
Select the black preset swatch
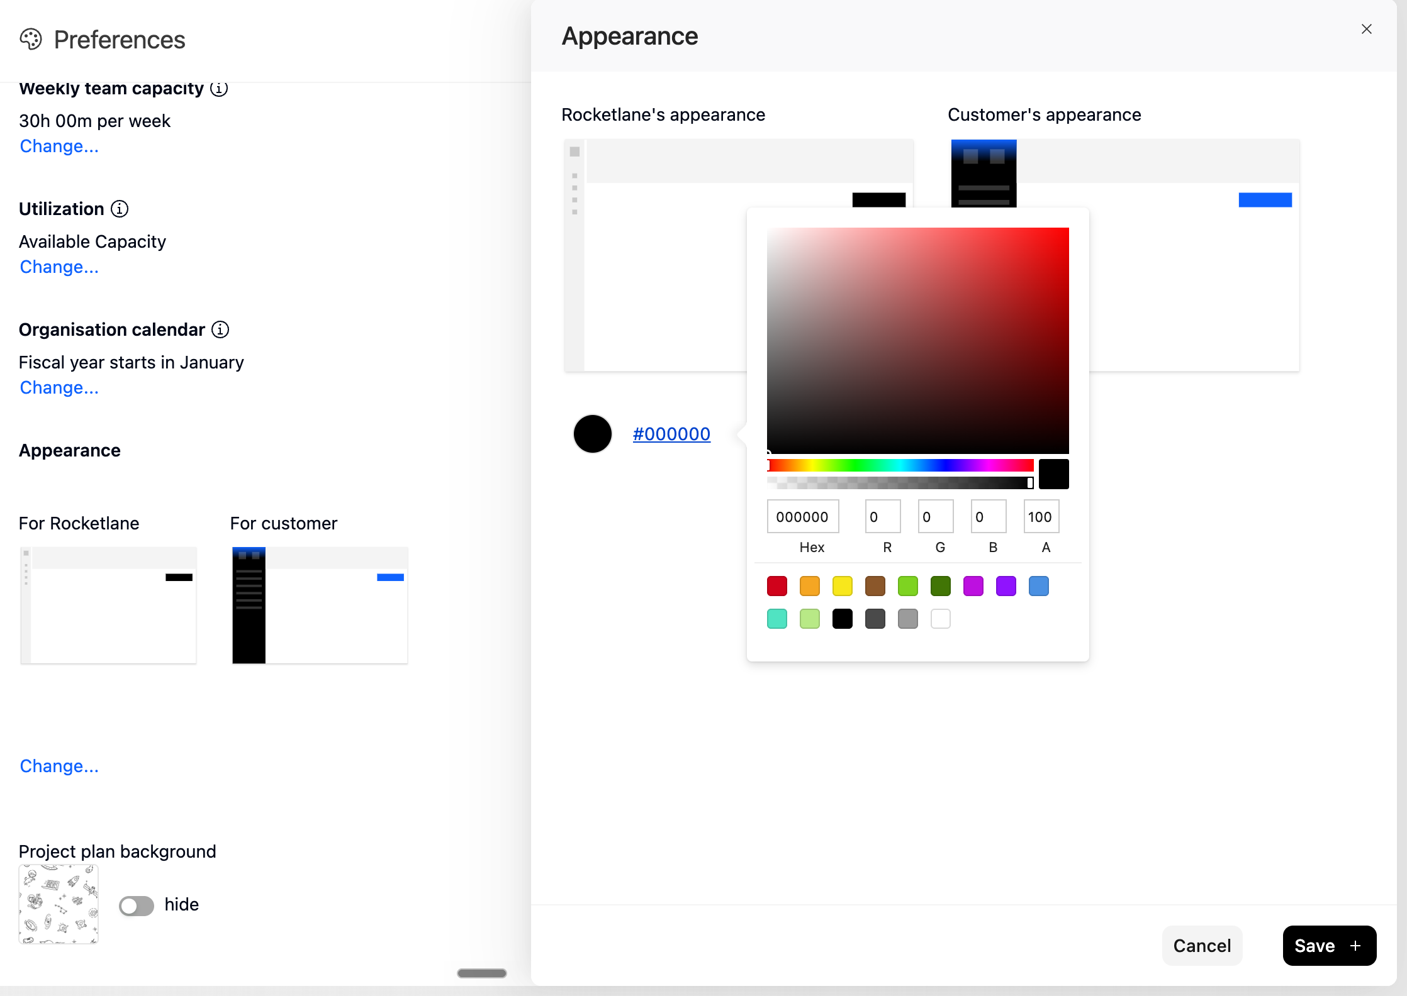(843, 619)
